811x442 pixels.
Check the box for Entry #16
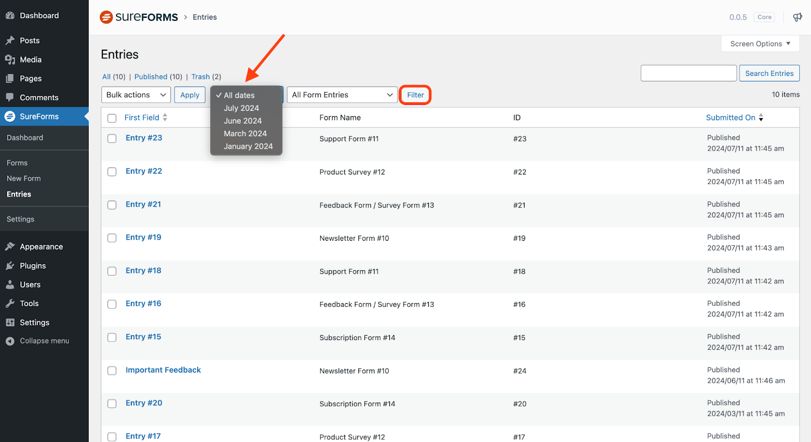point(112,304)
